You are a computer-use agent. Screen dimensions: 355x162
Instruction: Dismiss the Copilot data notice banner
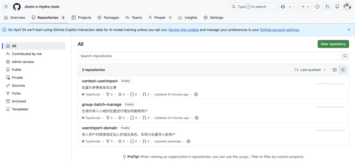pos(349,30)
